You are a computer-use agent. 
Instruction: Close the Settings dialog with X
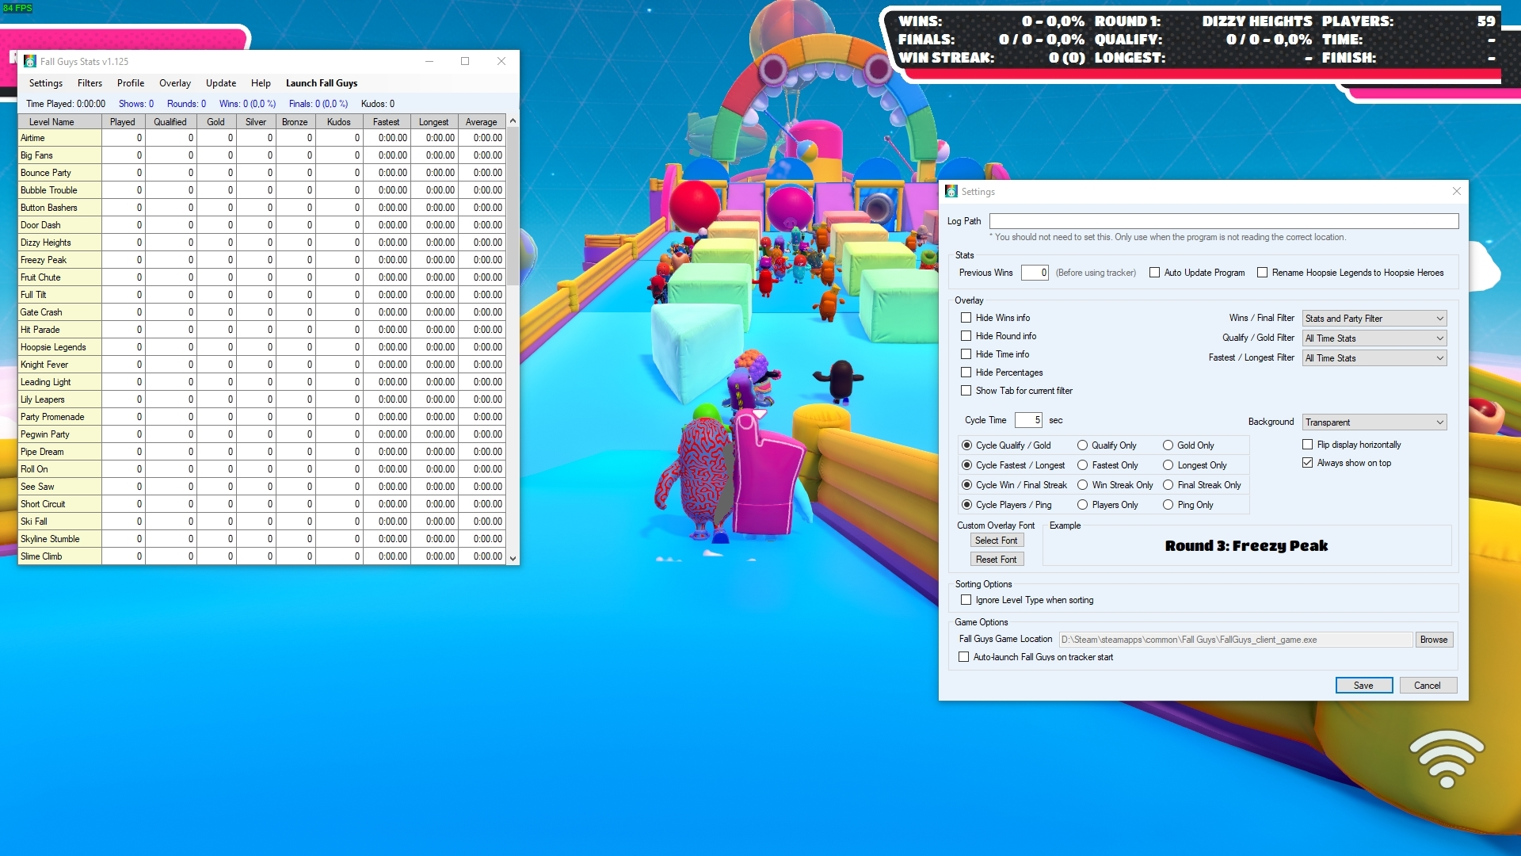(1456, 191)
